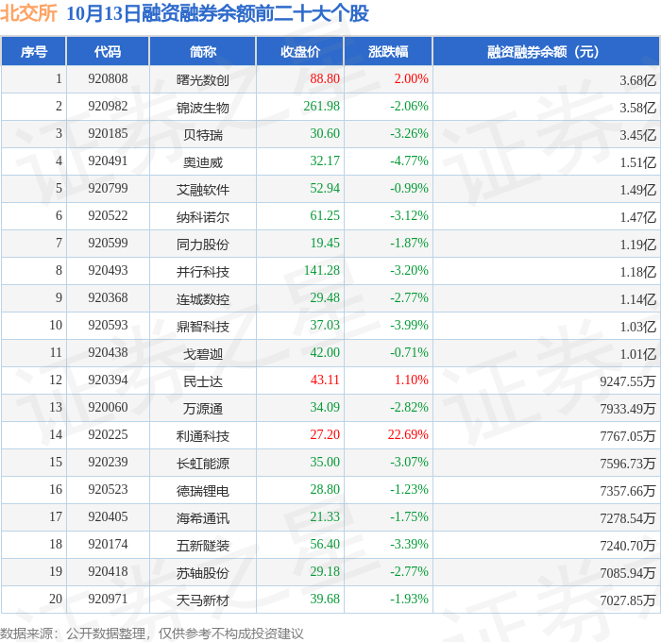
Task: Select stock name 民士达
Action: [x=203, y=381]
